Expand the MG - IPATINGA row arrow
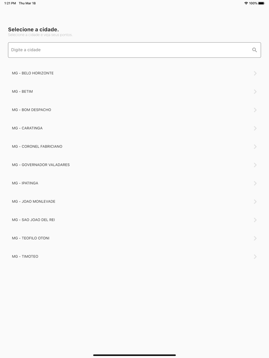The image size is (269, 358). click(x=255, y=183)
